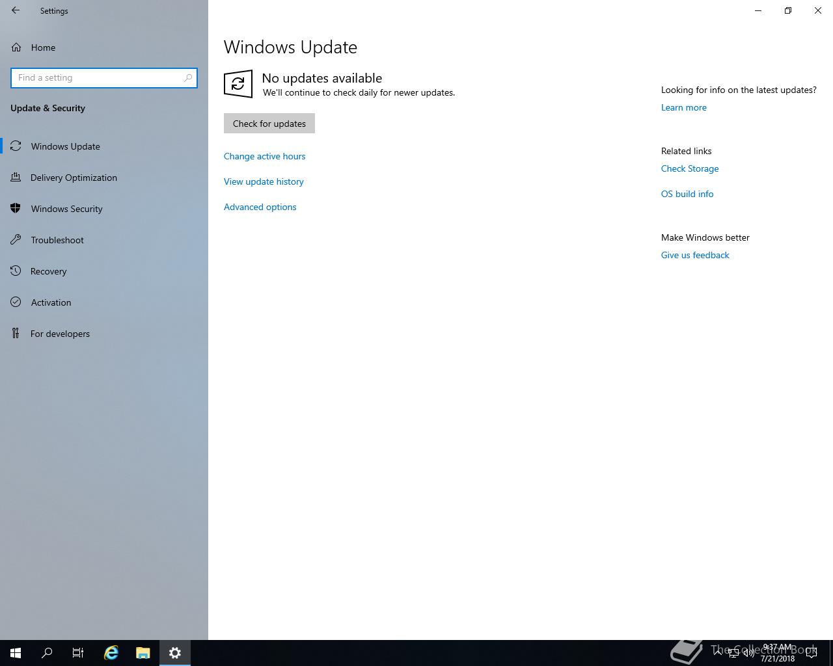Open For developers settings
833x666 pixels.
[104, 334]
